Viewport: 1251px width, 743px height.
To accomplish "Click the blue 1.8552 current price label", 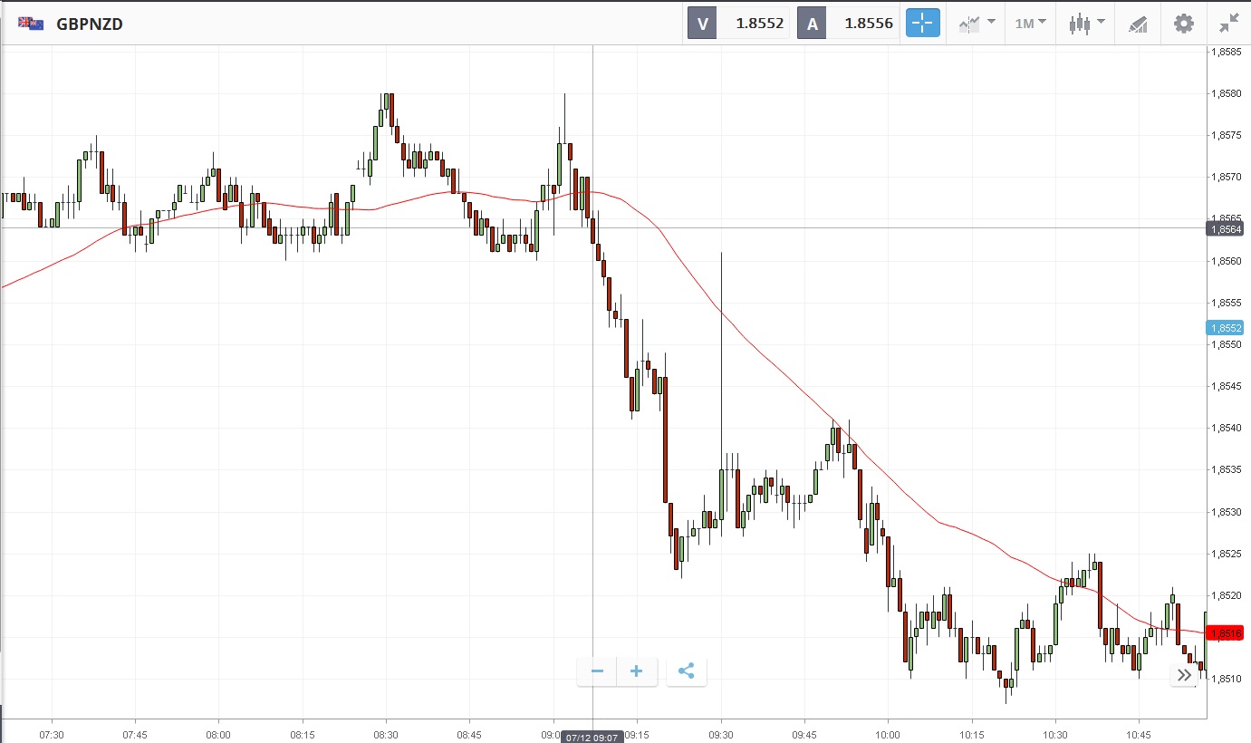I will (1225, 328).
